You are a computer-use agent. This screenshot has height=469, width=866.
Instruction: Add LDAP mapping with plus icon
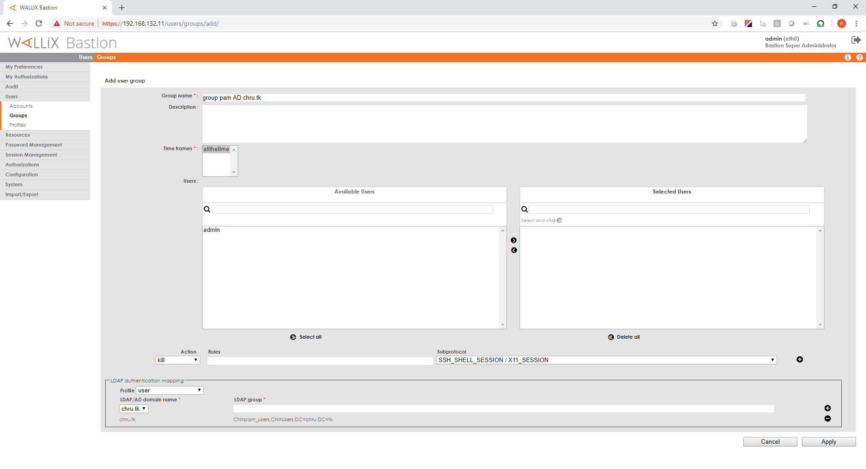827,408
